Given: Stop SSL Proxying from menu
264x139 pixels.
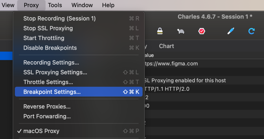Looking at the screenshot, I should point(48,28).
